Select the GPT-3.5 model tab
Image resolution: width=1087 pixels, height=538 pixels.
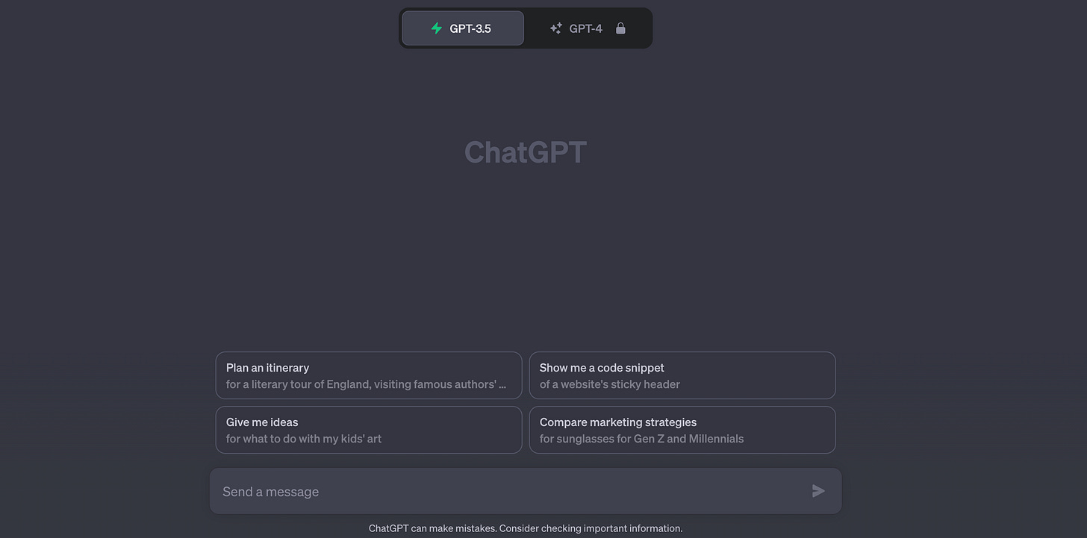pos(463,28)
